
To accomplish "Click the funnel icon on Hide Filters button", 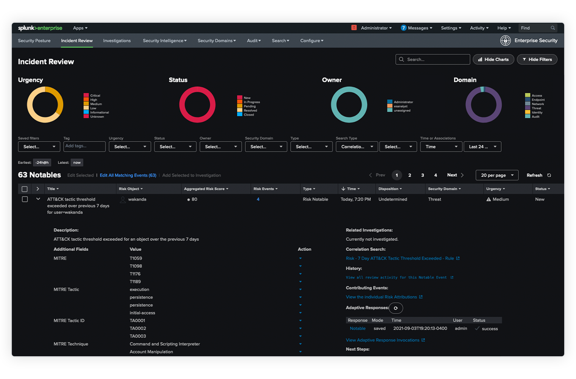I will coord(525,59).
